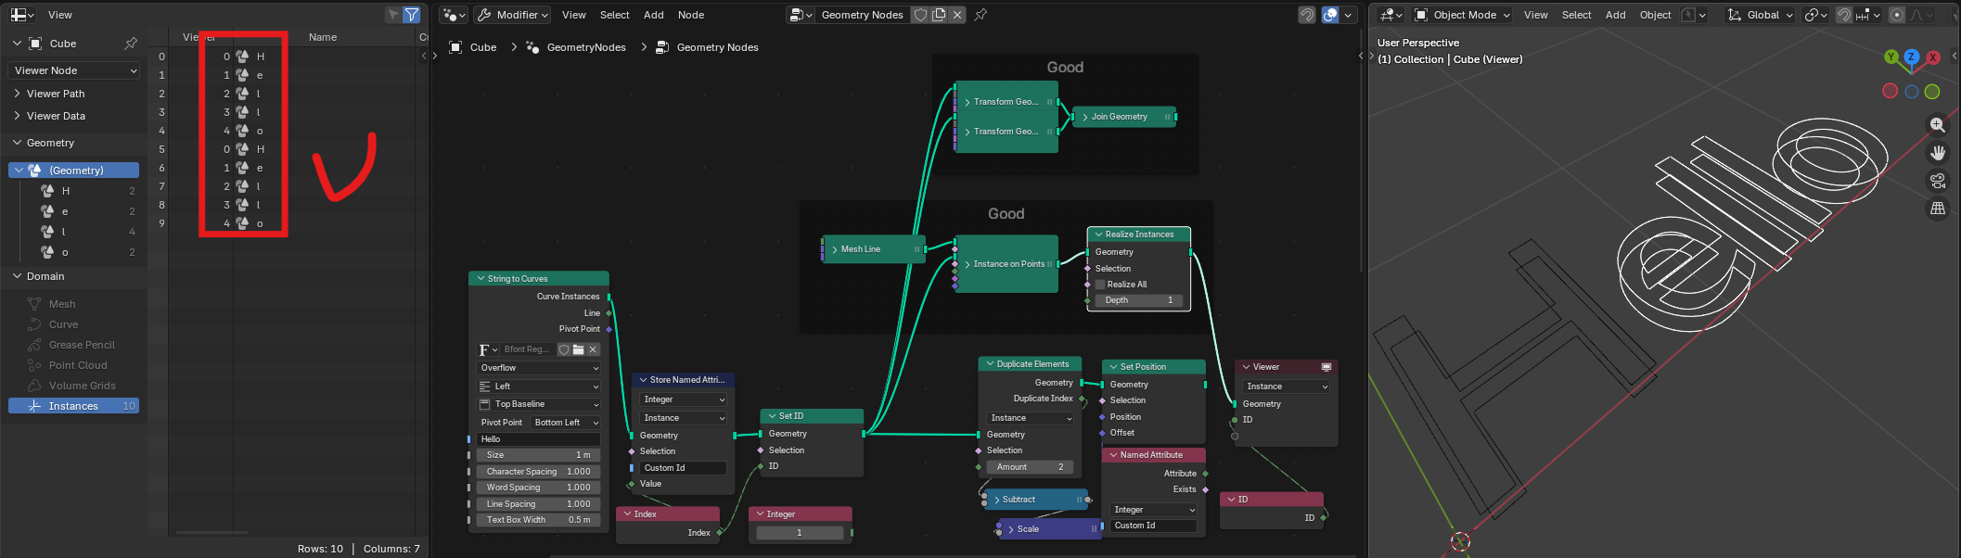Viewport: 1961px width, 558px height.
Task: Click Custom Id field in Store Named Attribute
Action: pyautogui.click(x=683, y=468)
